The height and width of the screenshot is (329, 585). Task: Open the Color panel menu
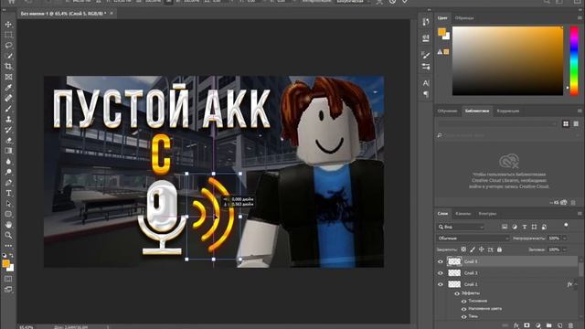[x=580, y=17]
